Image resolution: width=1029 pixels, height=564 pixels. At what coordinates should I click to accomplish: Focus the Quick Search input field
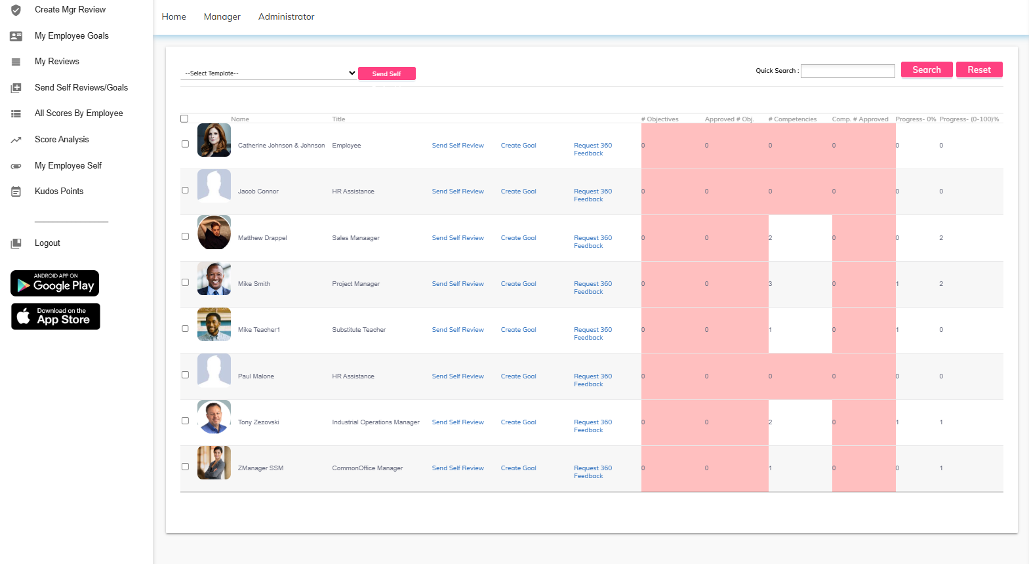848,71
